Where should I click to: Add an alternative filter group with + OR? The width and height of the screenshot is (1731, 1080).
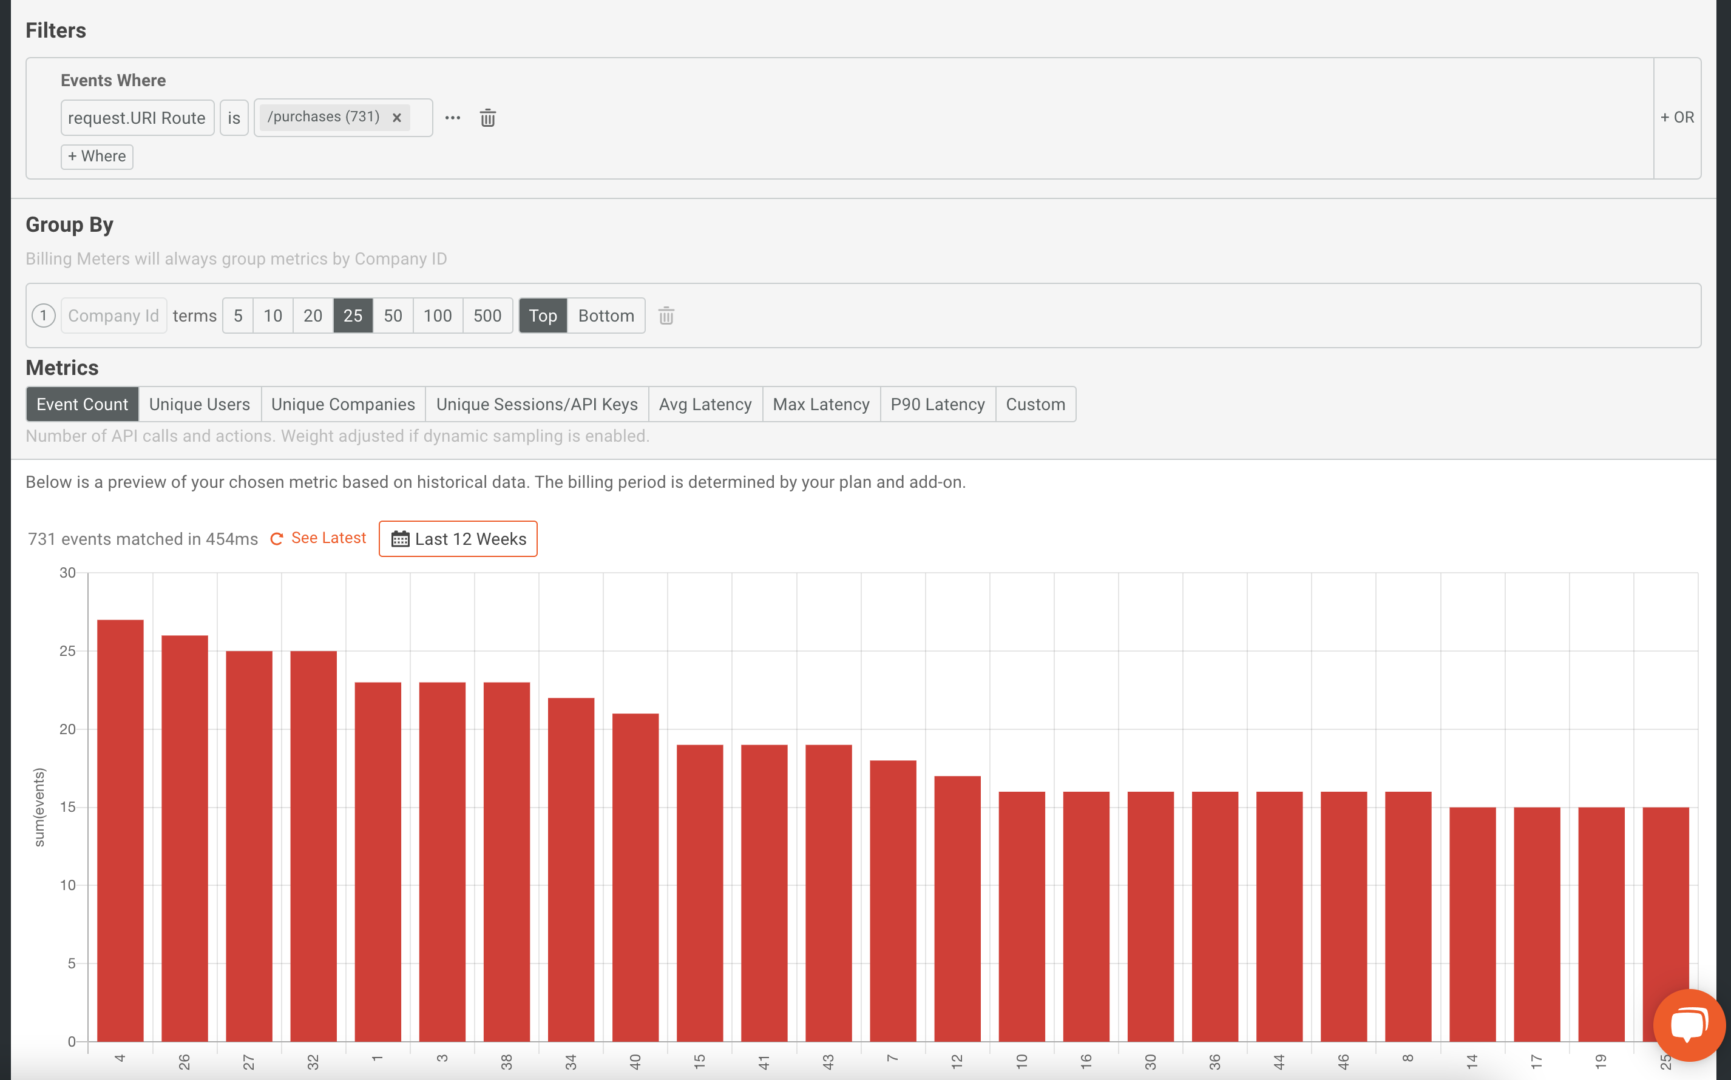tap(1677, 117)
